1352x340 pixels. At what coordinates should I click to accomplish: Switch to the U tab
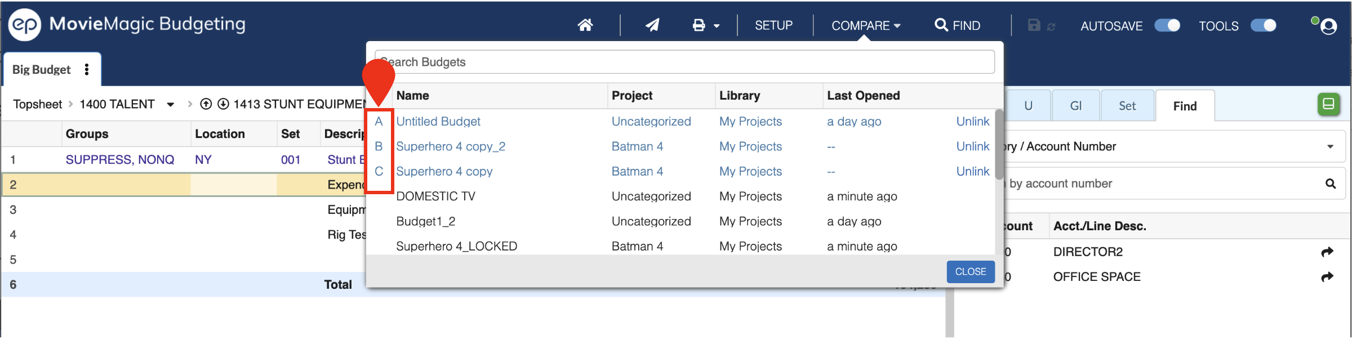(1028, 106)
